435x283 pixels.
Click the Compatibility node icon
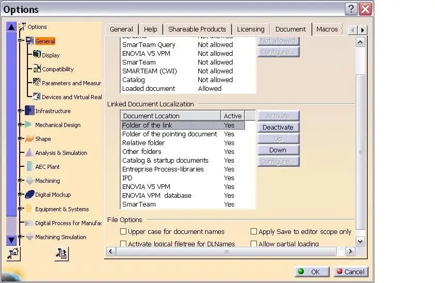[x=37, y=68]
